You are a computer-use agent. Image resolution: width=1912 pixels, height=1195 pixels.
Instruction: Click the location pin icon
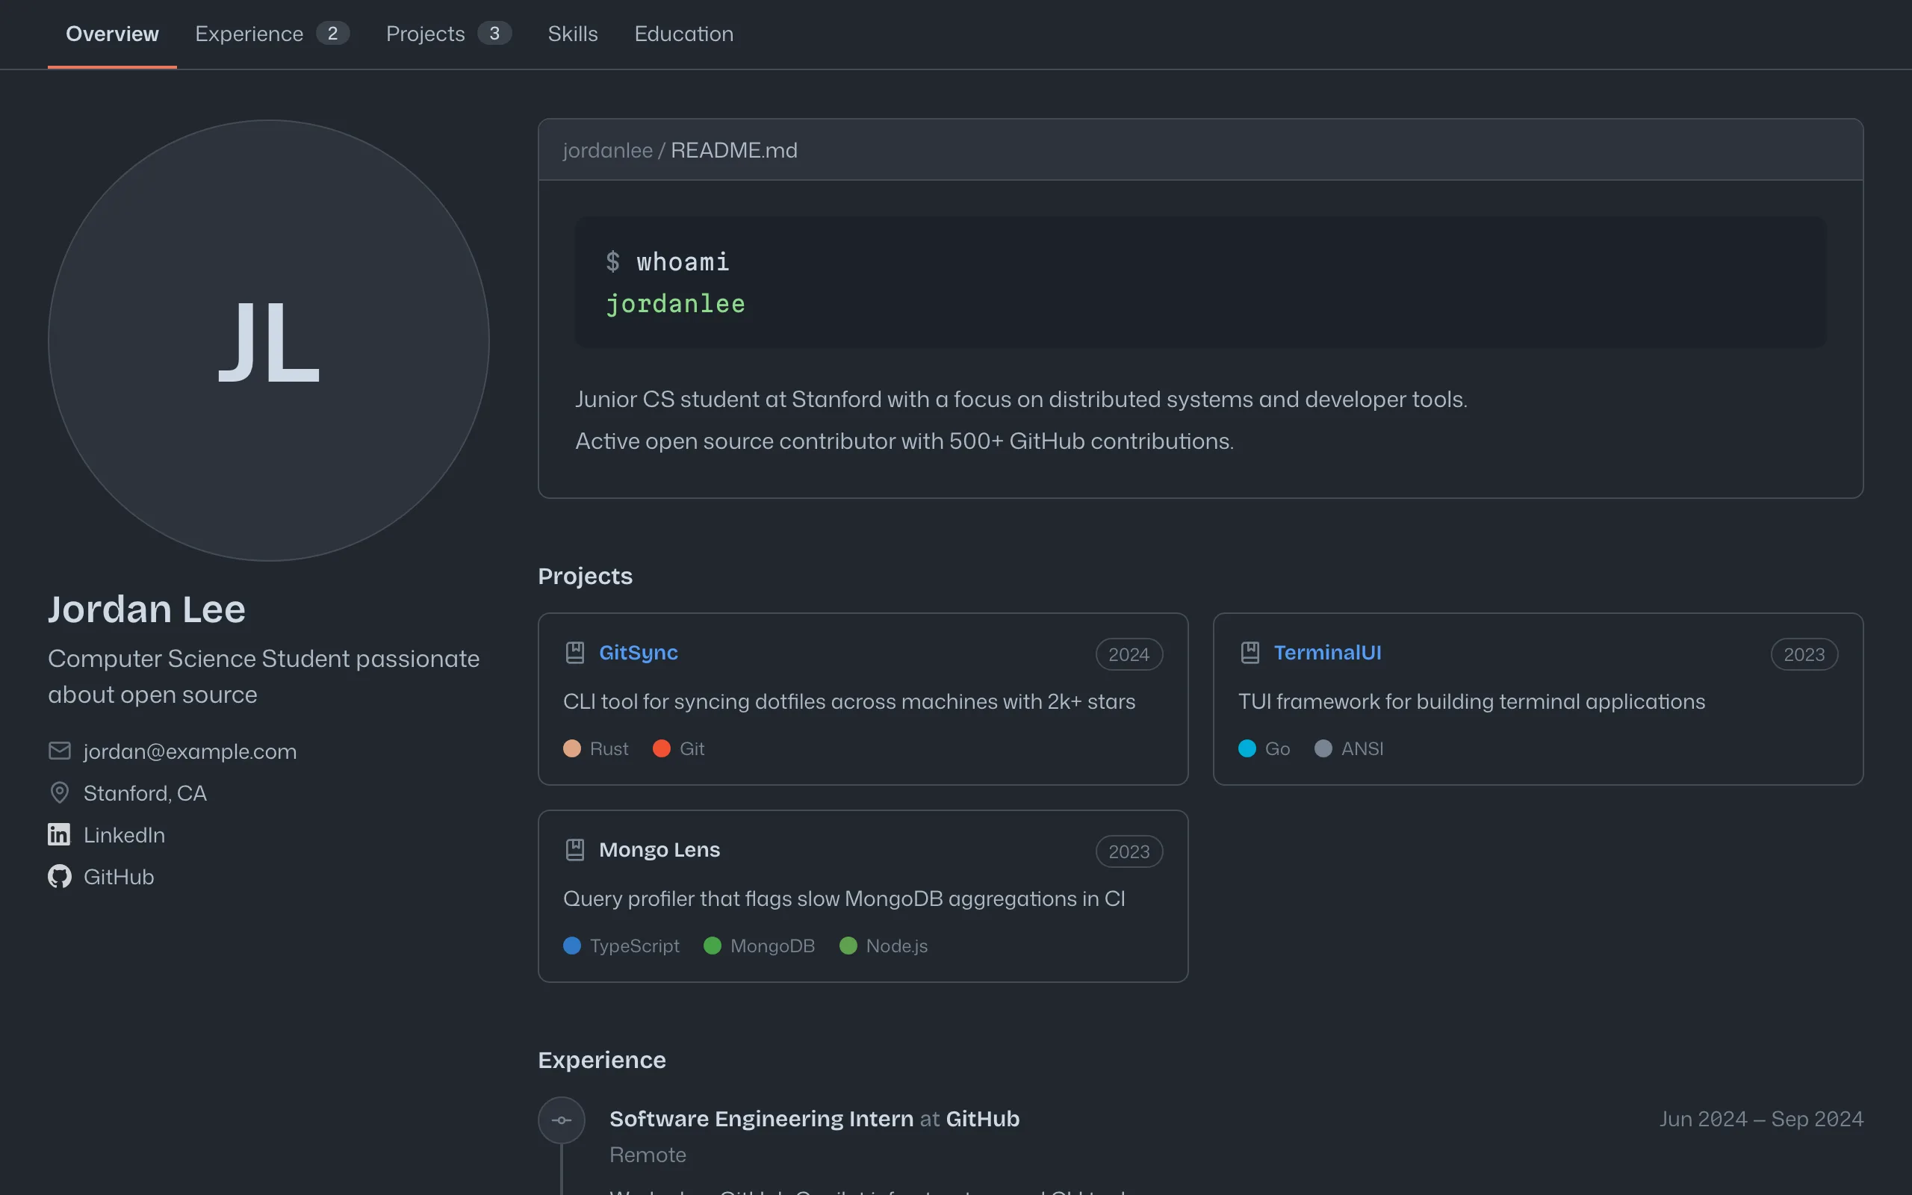(60, 792)
